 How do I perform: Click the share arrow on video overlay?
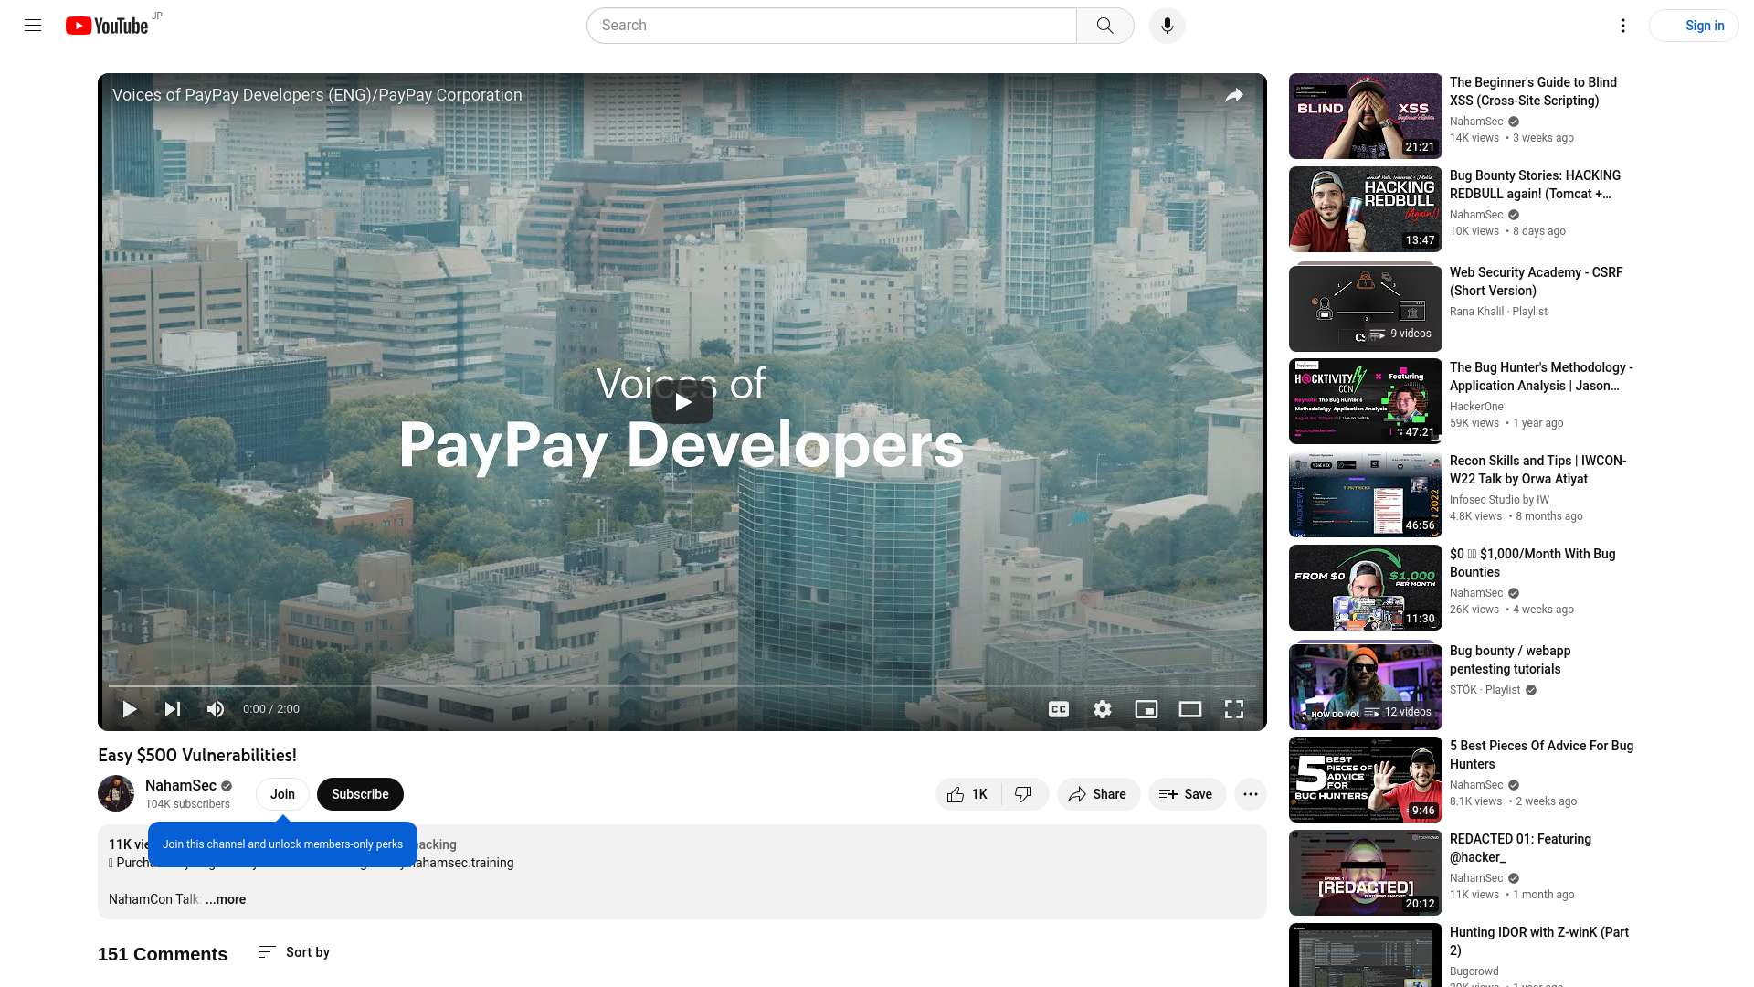1234,95
